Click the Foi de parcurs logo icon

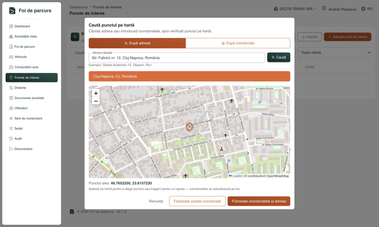click(12, 11)
